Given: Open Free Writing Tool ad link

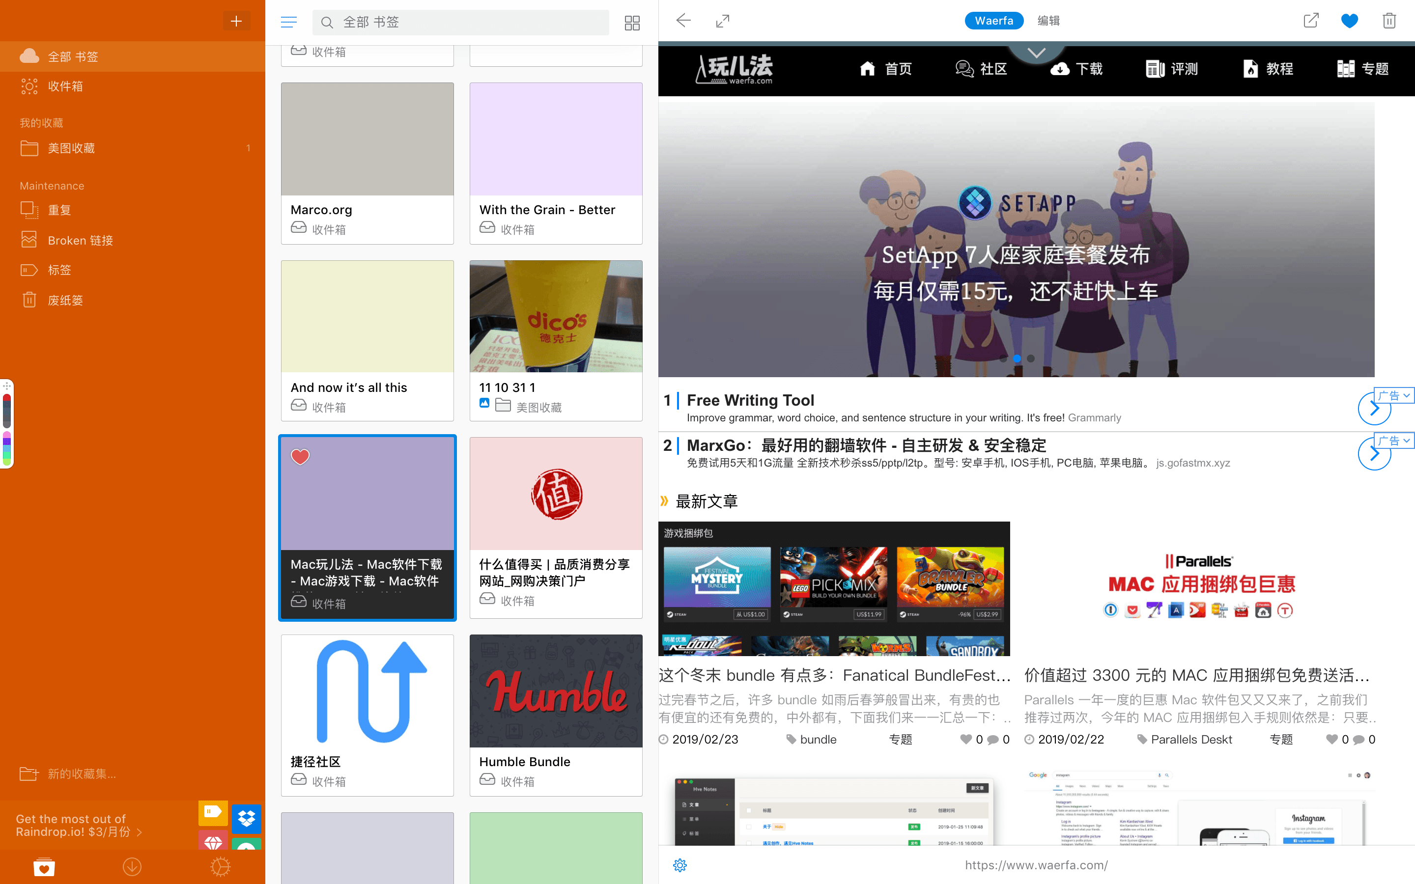Looking at the screenshot, I should coord(750,400).
